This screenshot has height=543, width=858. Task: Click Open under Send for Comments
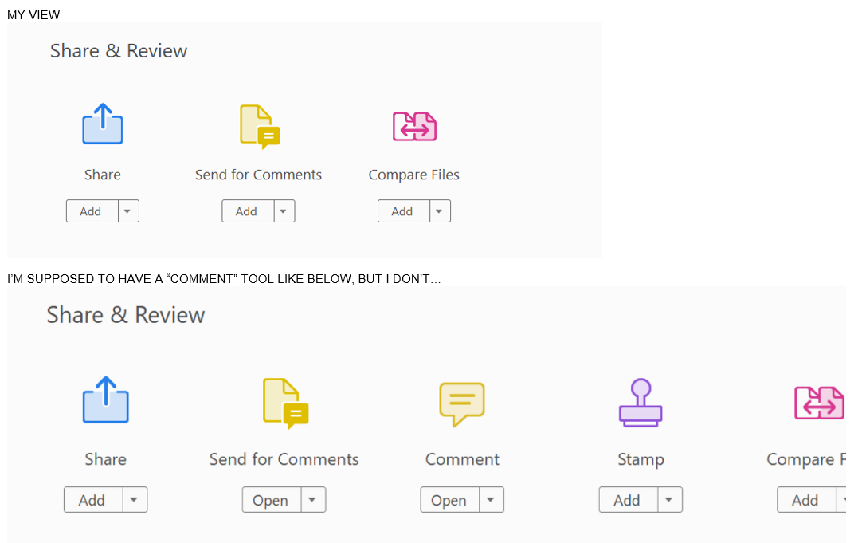point(271,499)
